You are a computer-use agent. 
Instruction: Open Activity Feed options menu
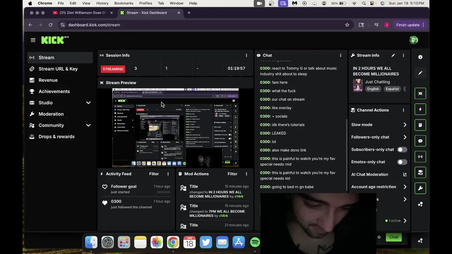(x=168, y=174)
